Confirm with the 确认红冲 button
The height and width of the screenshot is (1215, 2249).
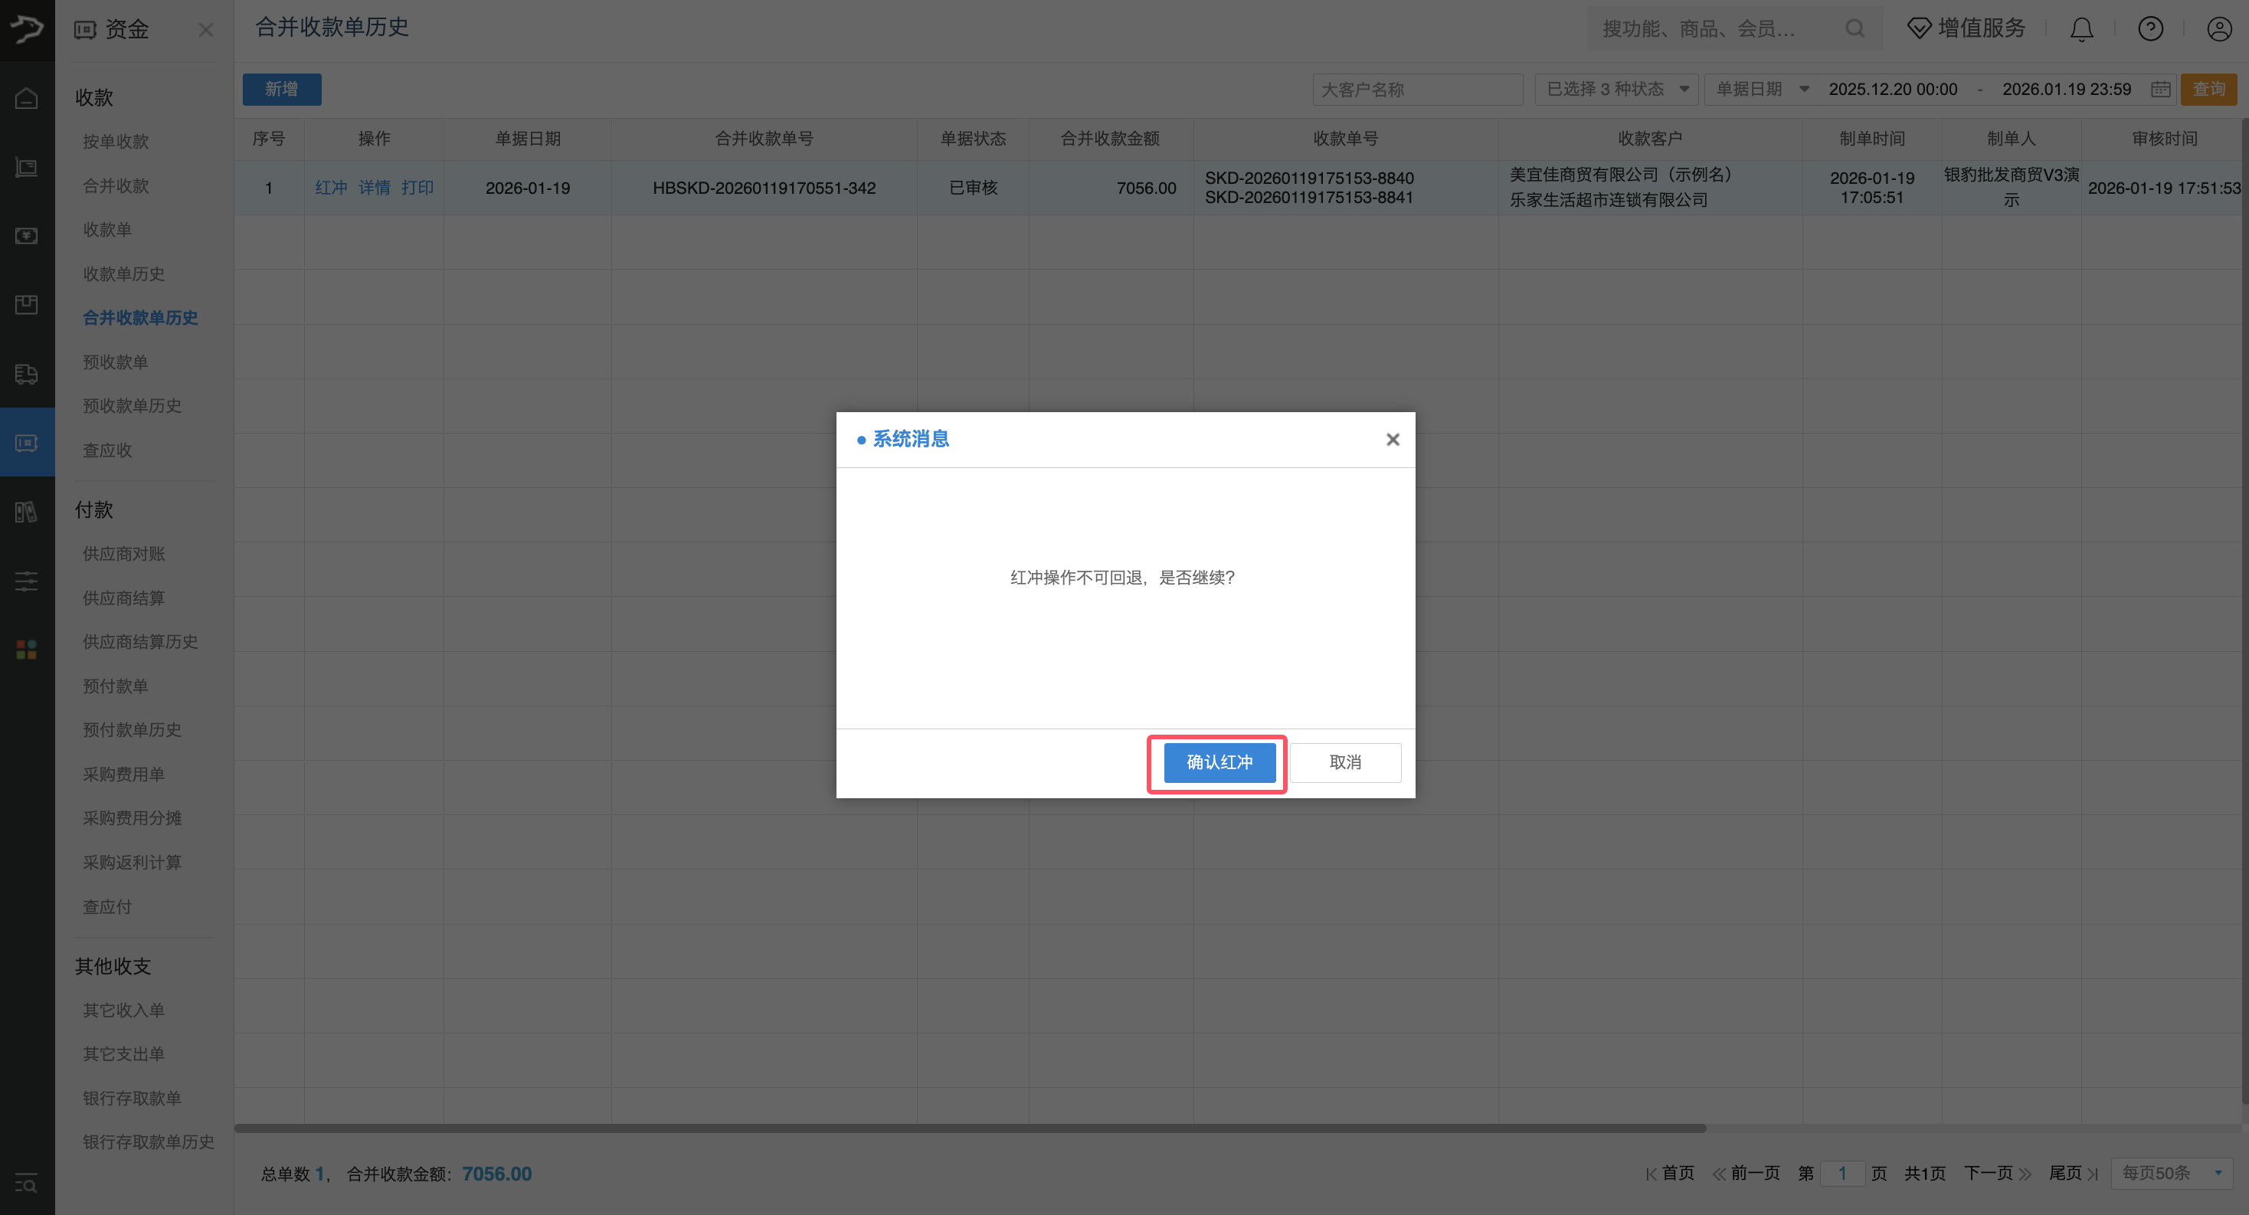pos(1219,762)
